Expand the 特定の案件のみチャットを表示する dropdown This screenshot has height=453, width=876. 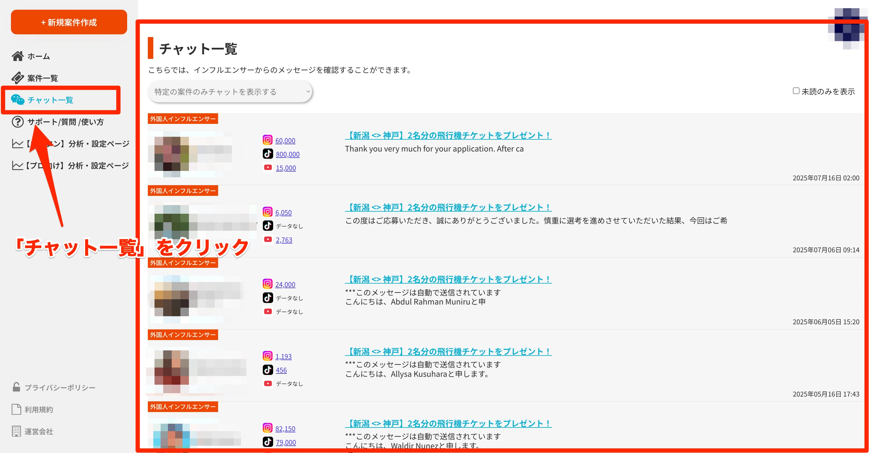tap(230, 92)
